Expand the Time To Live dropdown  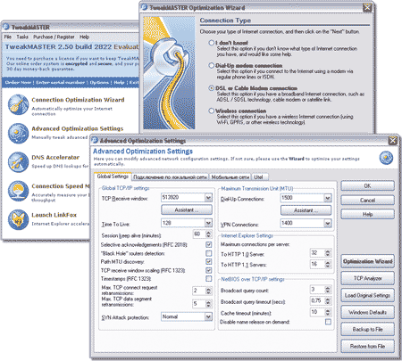coord(208,223)
